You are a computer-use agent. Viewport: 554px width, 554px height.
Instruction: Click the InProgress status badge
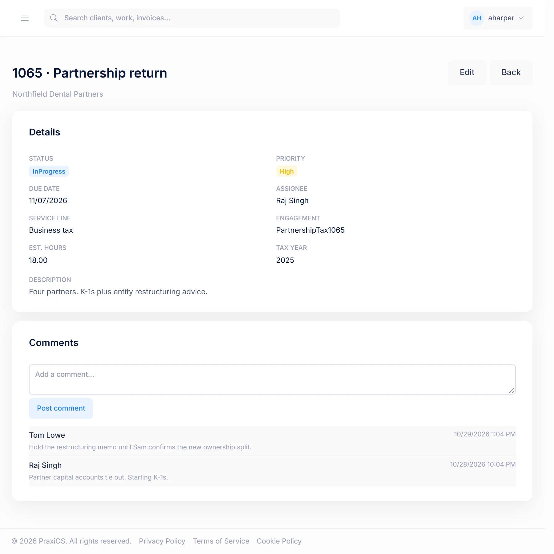[x=49, y=171]
